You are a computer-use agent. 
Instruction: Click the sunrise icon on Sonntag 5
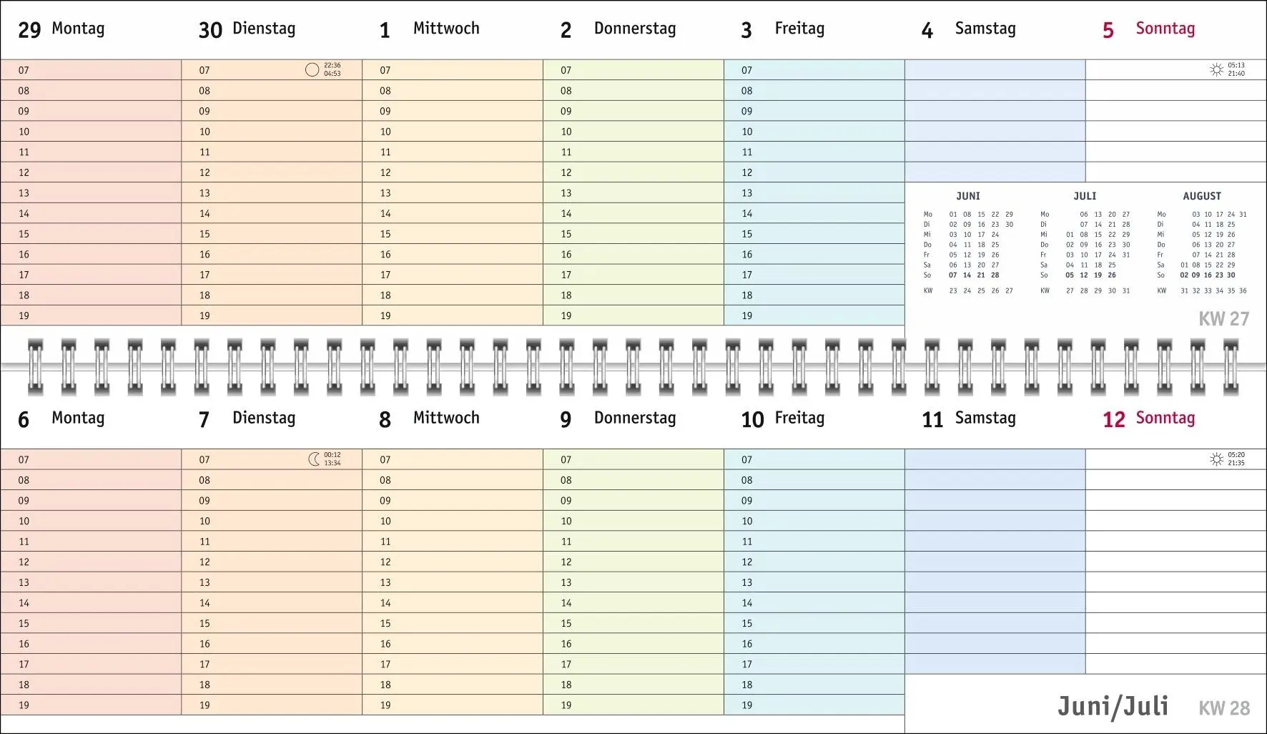pyautogui.click(x=1216, y=69)
